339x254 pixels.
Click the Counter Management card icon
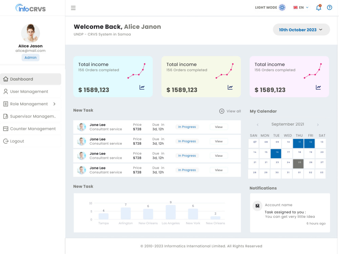[6, 129]
